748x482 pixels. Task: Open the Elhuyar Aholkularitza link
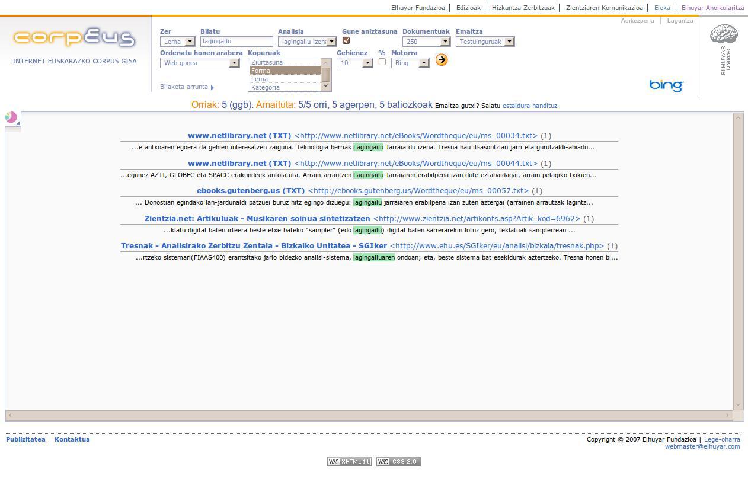click(x=713, y=8)
